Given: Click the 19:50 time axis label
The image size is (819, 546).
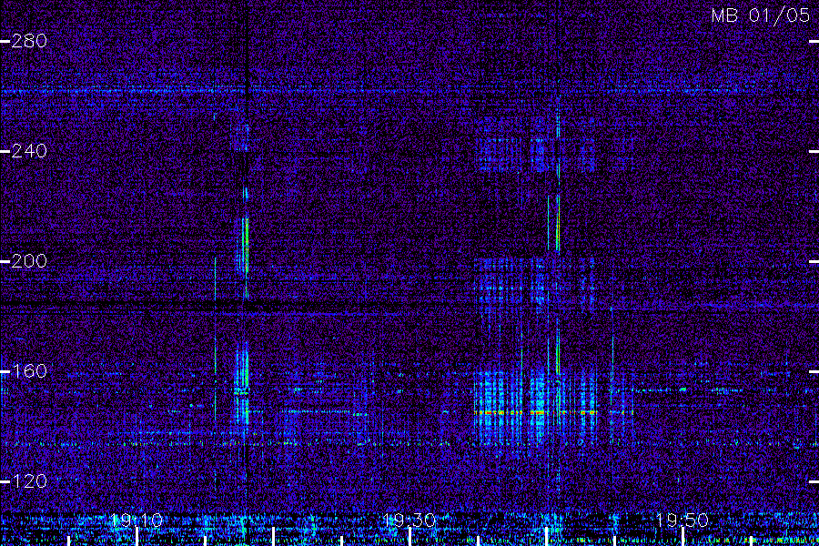Looking at the screenshot, I should click(x=682, y=521).
